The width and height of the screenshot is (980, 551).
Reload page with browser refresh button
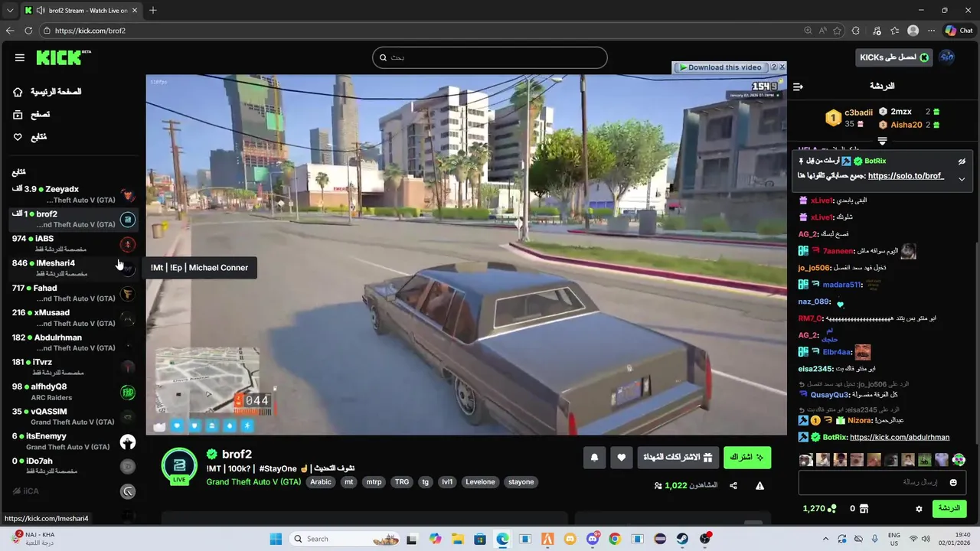[28, 31]
